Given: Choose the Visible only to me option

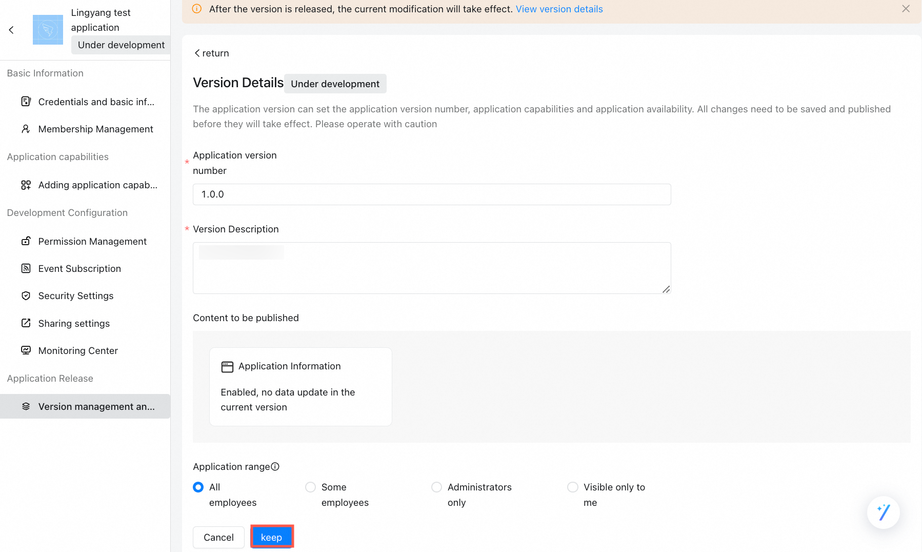Looking at the screenshot, I should (572, 487).
